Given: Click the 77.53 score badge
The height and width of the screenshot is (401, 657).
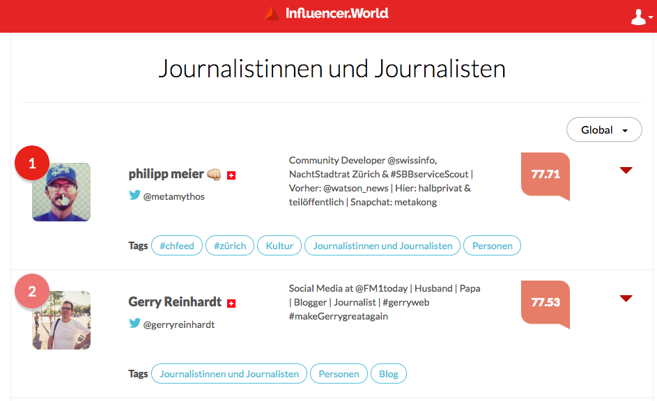Looking at the screenshot, I should click(x=546, y=304).
